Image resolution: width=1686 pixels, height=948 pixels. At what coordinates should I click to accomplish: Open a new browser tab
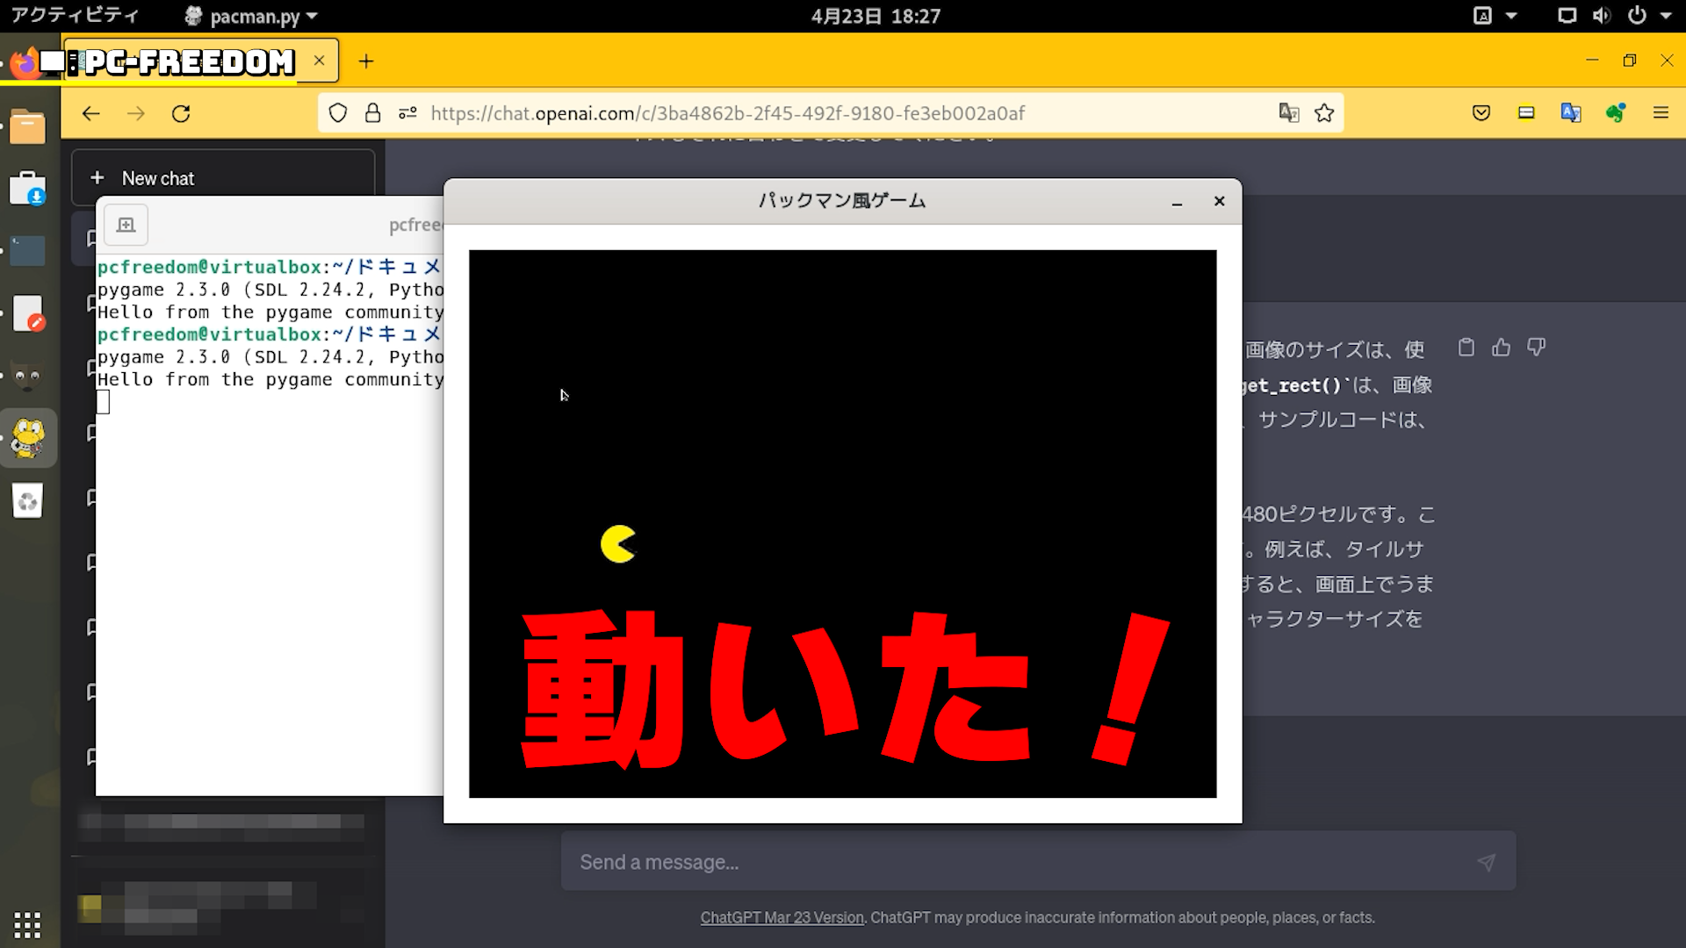click(366, 61)
